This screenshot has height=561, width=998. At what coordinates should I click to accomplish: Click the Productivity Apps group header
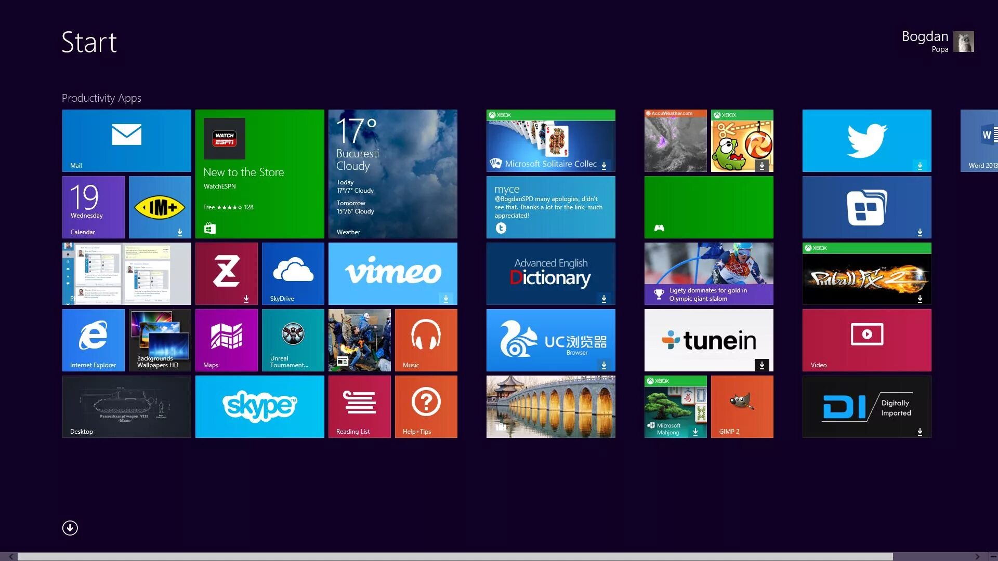101,98
